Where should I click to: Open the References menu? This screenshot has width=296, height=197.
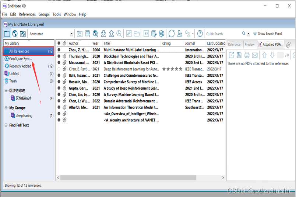[x=27, y=14]
